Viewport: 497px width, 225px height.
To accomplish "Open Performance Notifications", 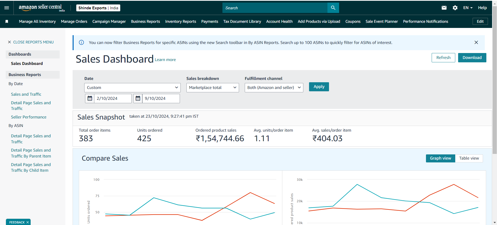I will tap(425, 21).
